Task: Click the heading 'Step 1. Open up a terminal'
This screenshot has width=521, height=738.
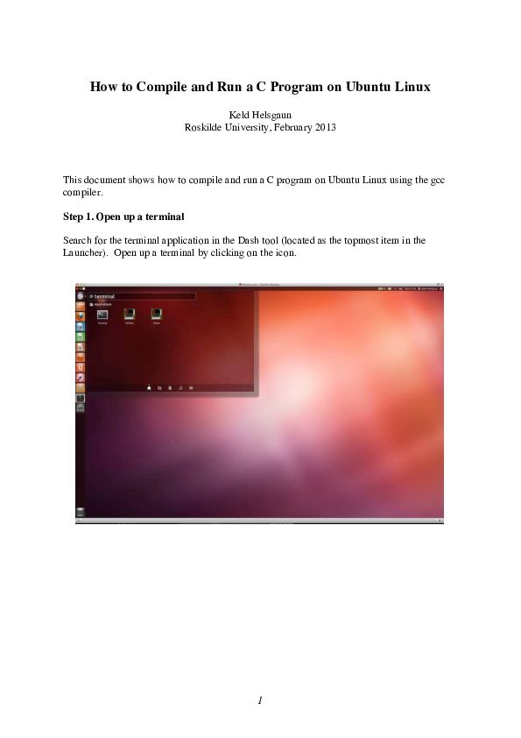Action: [x=123, y=216]
